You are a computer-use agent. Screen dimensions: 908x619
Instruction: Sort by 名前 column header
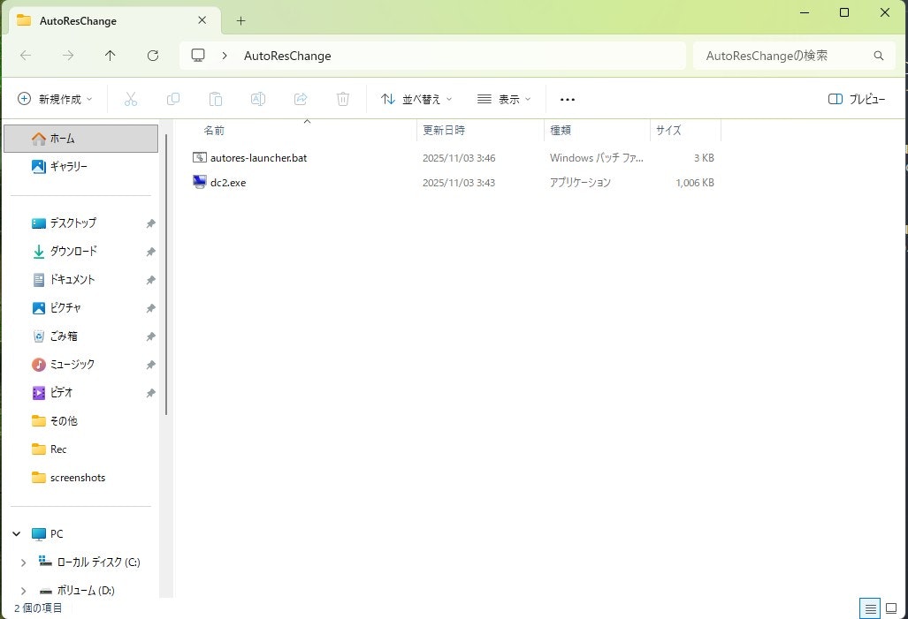point(214,130)
